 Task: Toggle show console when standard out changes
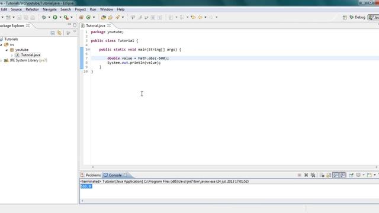coord(336,175)
